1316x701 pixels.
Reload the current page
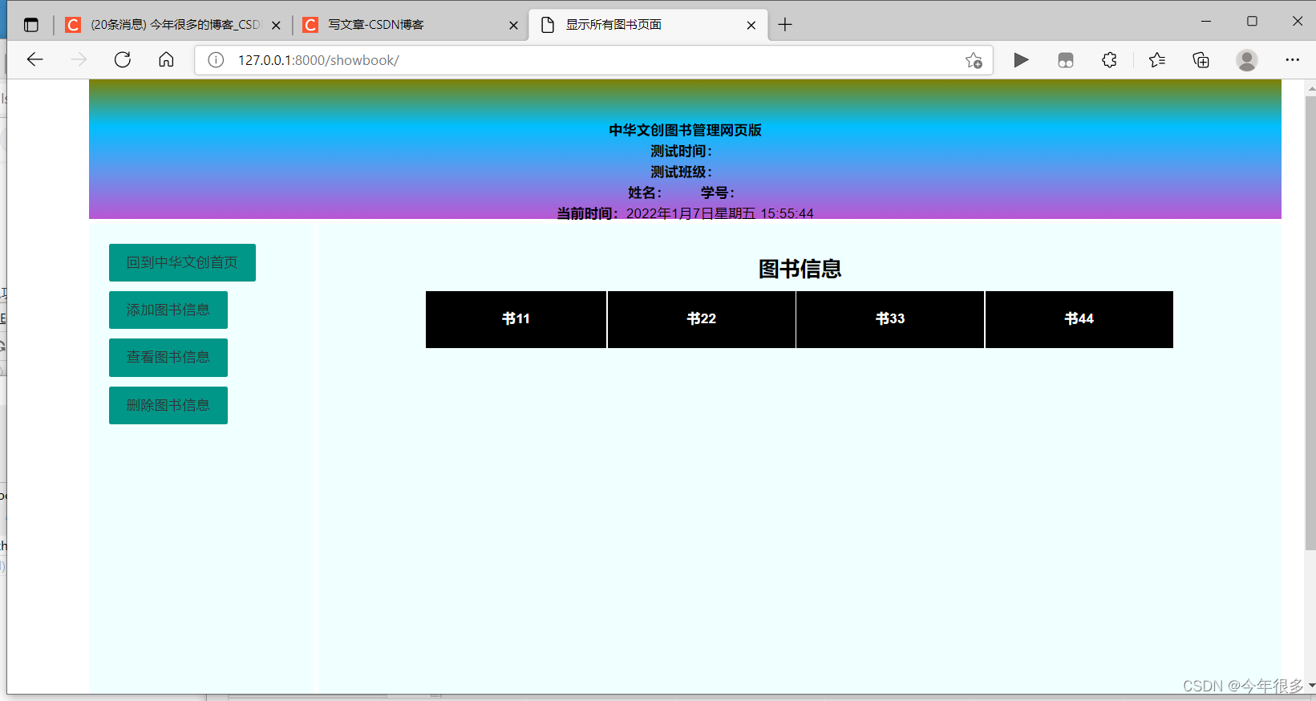[x=123, y=60]
